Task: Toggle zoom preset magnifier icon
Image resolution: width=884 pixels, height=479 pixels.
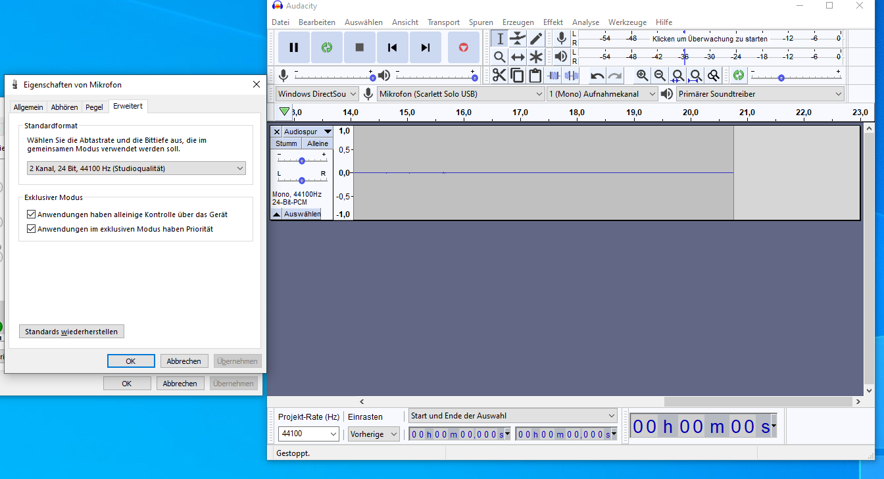Action: [713, 75]
